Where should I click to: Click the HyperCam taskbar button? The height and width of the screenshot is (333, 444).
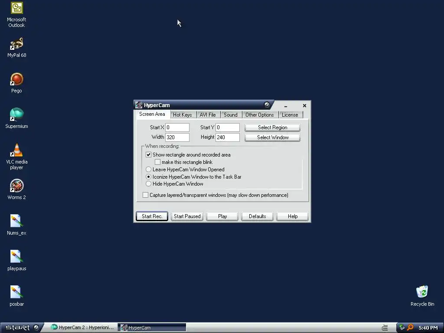[x=152, y=328]
